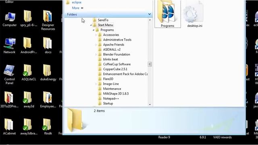Image resolution: width=258 pixels, height=145 pixels.
Task: Click folder tree scrollbar down arrow
Action: click(150, 105)
